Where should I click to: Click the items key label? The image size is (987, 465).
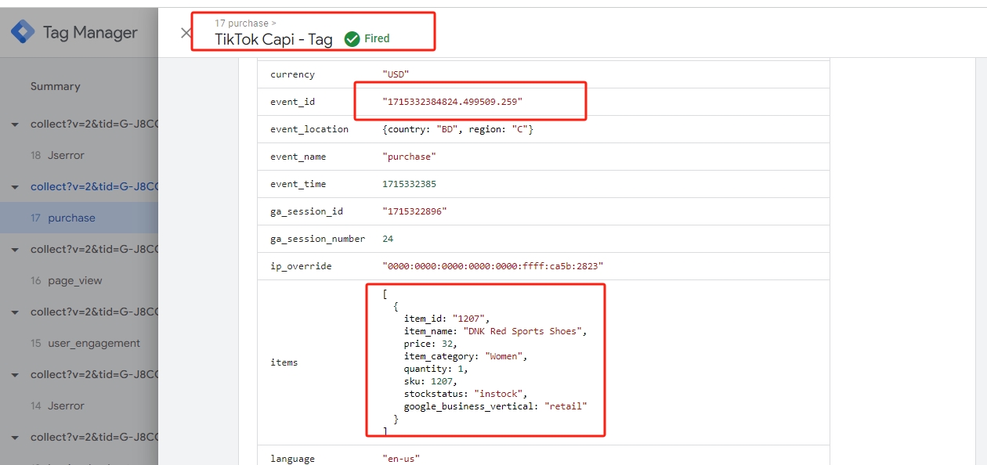click(284, 362)
